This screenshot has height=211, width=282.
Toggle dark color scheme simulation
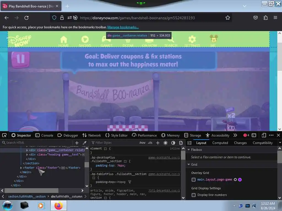(173, 143)
